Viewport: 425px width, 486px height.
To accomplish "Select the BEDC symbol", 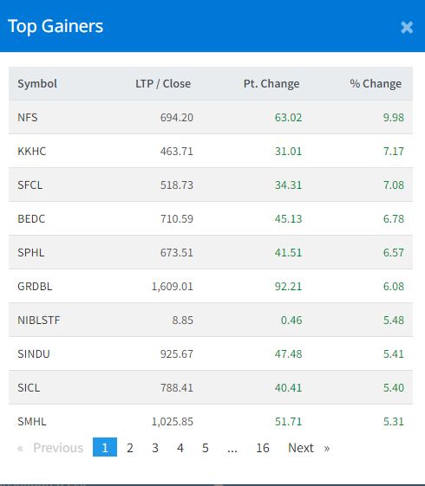I will 31,219.
